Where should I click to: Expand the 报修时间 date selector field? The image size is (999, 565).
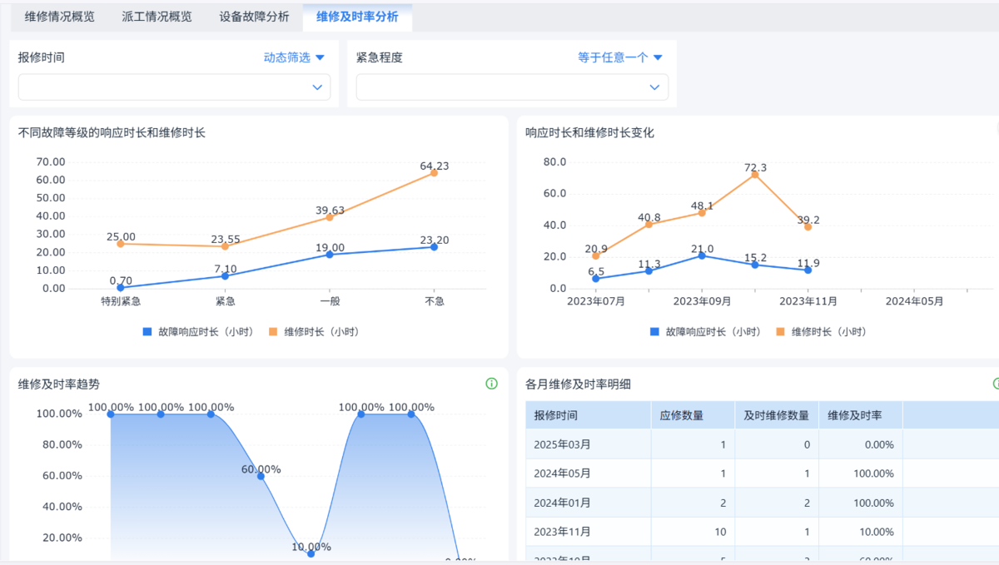[x=173, y=87]
